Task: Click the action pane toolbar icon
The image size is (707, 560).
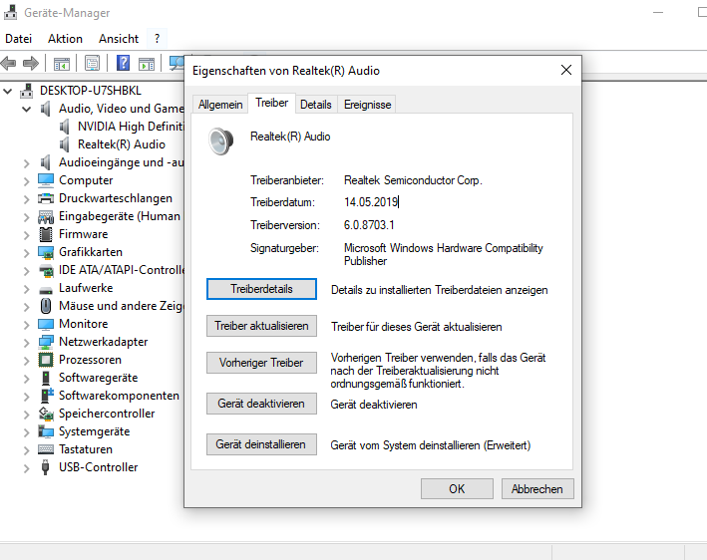Action: tap(147, 64)
